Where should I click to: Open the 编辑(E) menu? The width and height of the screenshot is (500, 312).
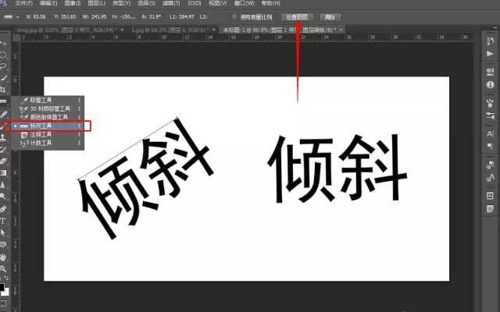coord(48,3)
